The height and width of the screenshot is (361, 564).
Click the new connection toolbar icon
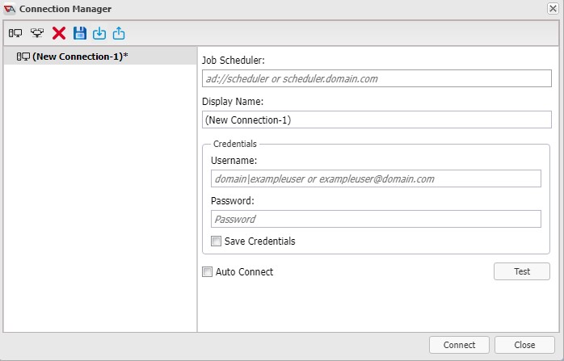click(15, 33)
